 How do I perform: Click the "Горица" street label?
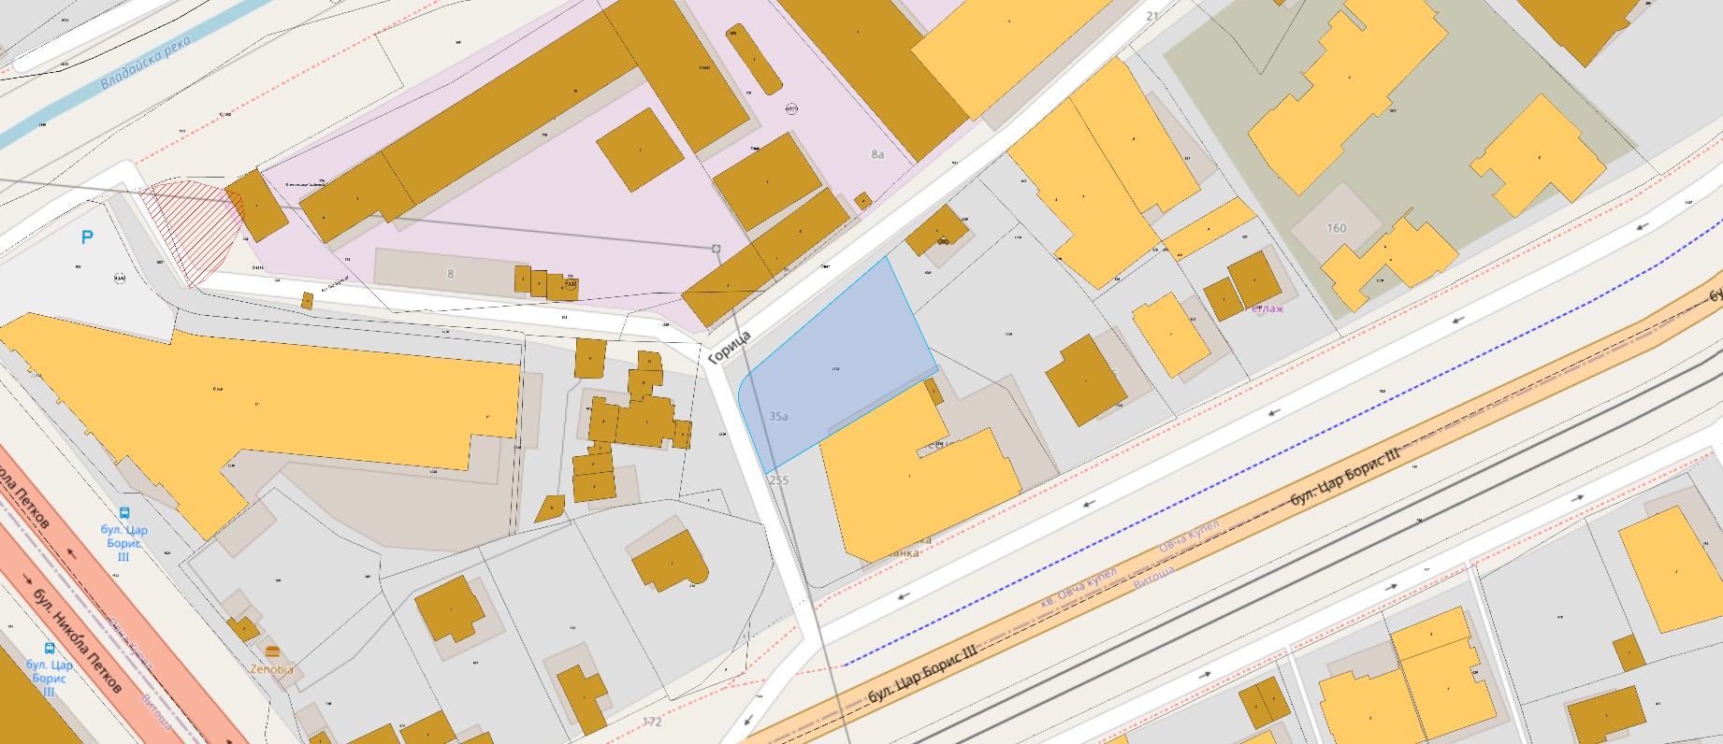click(730, 348)
